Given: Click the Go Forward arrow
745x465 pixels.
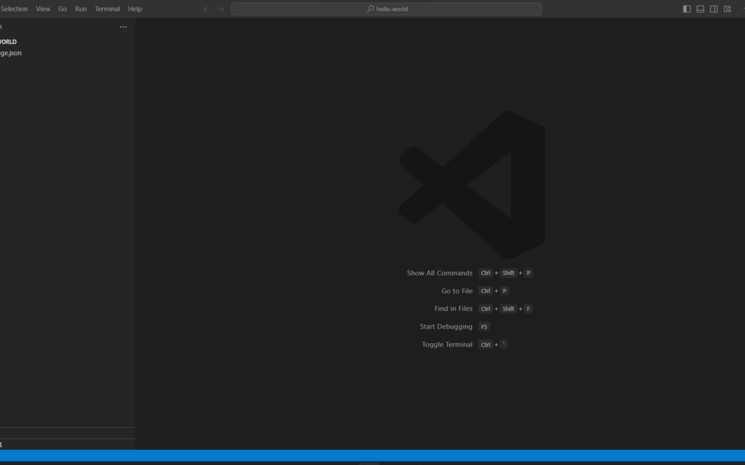Looking at the screenshot, I should coord(221,9).
